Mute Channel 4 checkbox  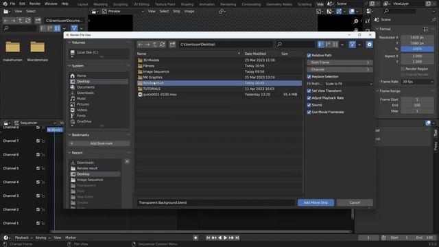point(38,182)
